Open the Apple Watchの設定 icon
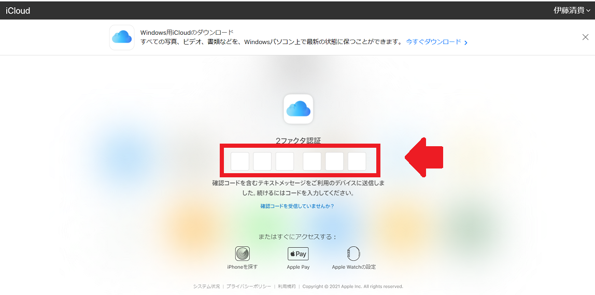The image size is (595, 295). click(x=353, y=253)
